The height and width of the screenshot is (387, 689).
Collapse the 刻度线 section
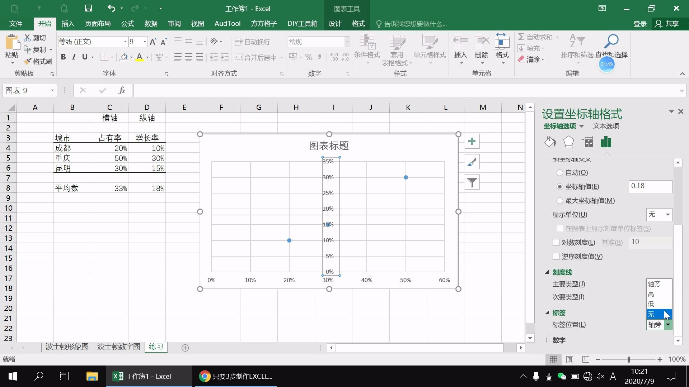[547, 272]
